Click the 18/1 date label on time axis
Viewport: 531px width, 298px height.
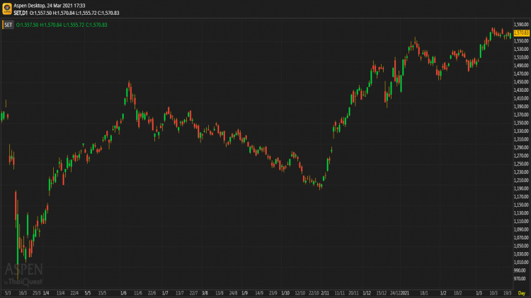click(x=424, y=293)
